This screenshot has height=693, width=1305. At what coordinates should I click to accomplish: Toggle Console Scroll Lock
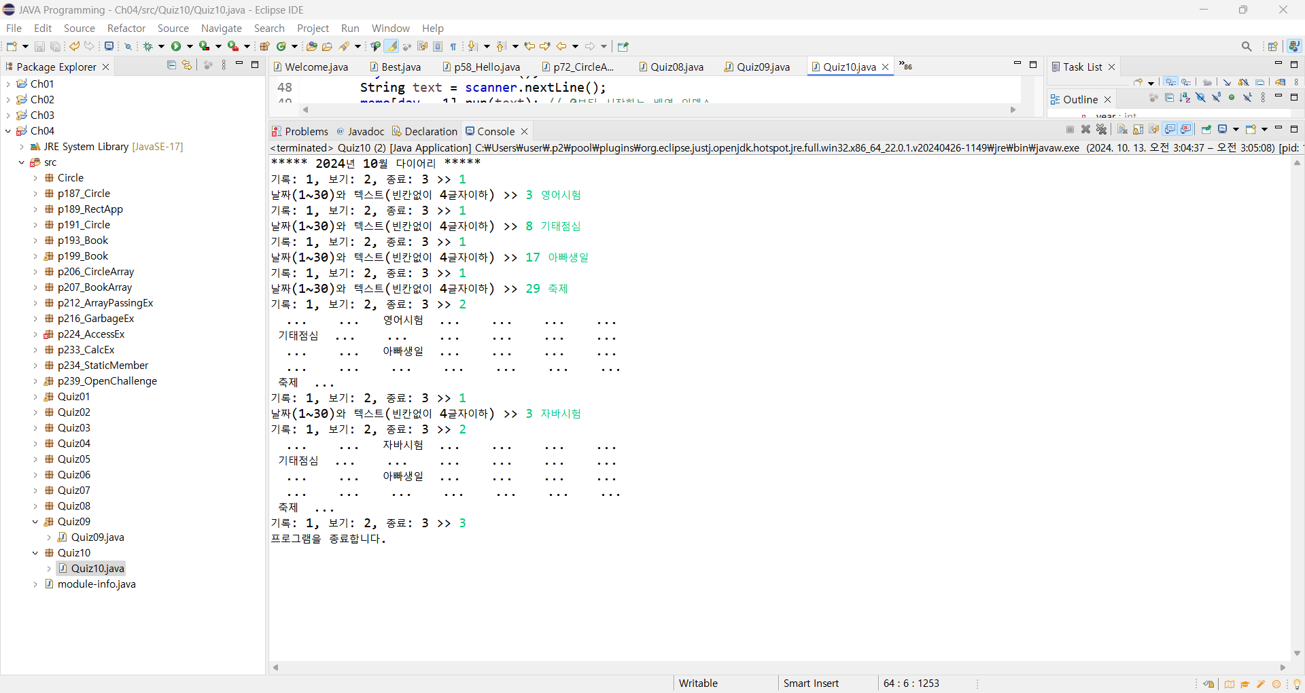(1138, 129)
